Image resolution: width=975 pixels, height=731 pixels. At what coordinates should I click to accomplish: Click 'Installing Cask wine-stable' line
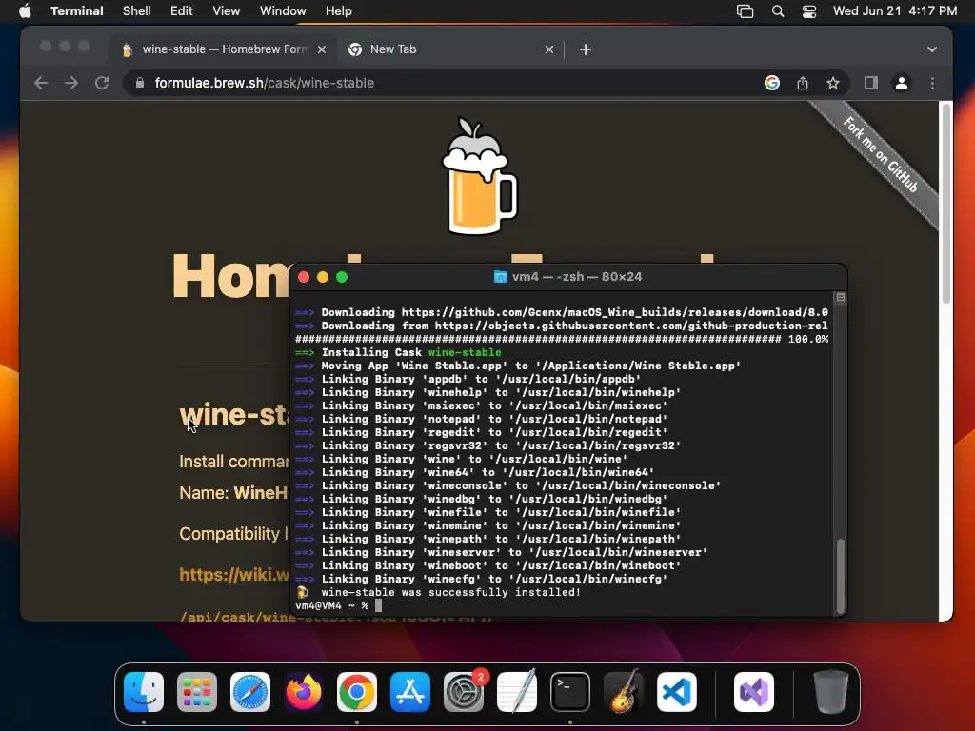click(398, 352)
